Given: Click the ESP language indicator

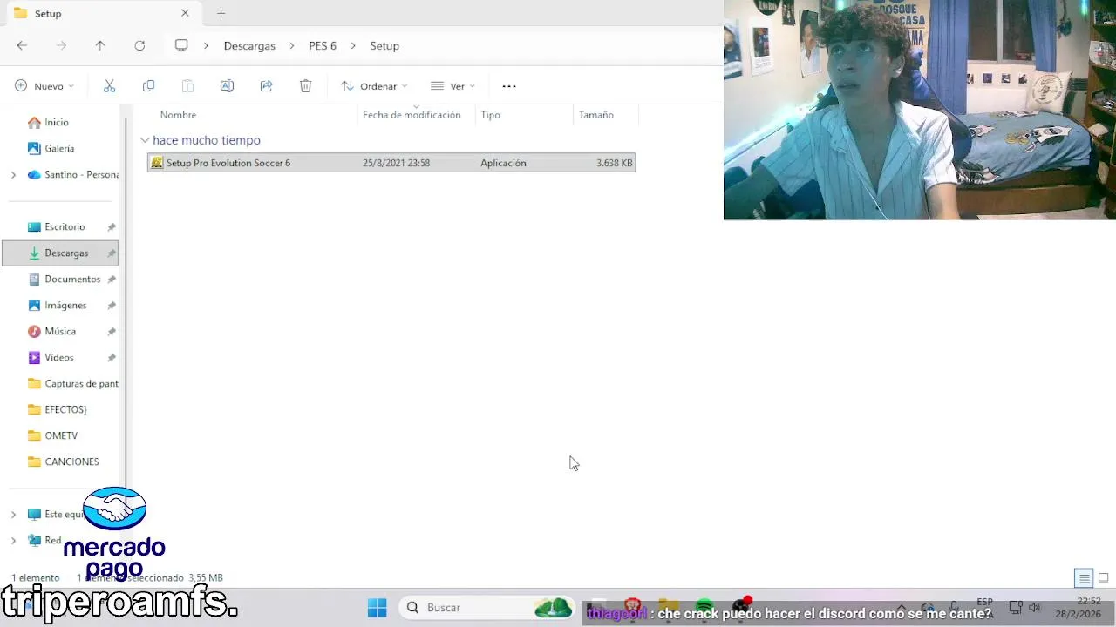Looking at the screenshot, I should [x=984, y=602].
